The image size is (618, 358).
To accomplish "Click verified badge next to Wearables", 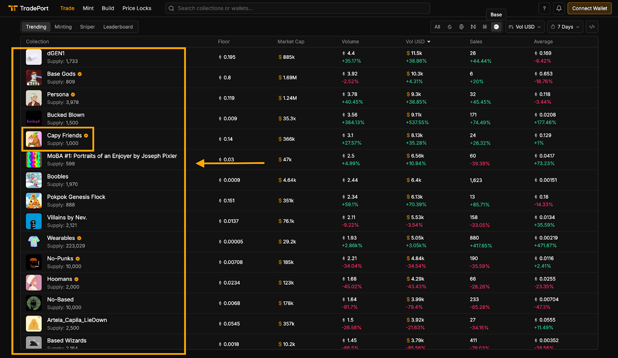I will 79,238.
